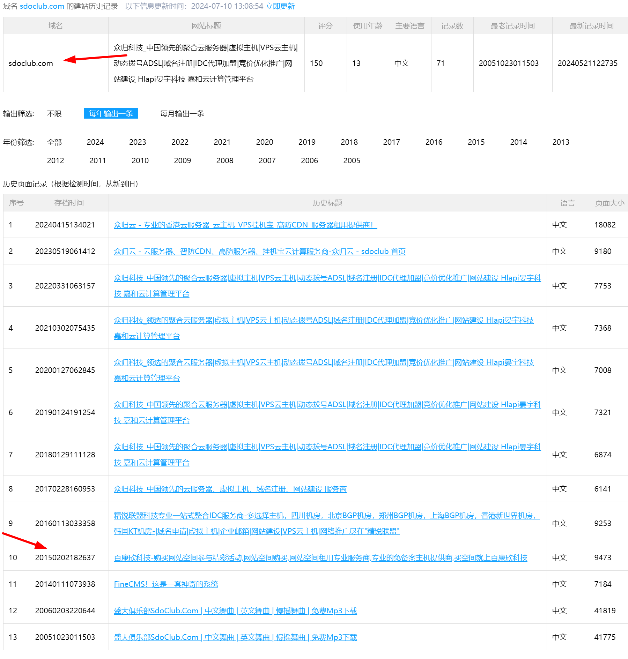Filter records by year 2013
This screenshot has width=628, height=659.
[x=561, y=142]
